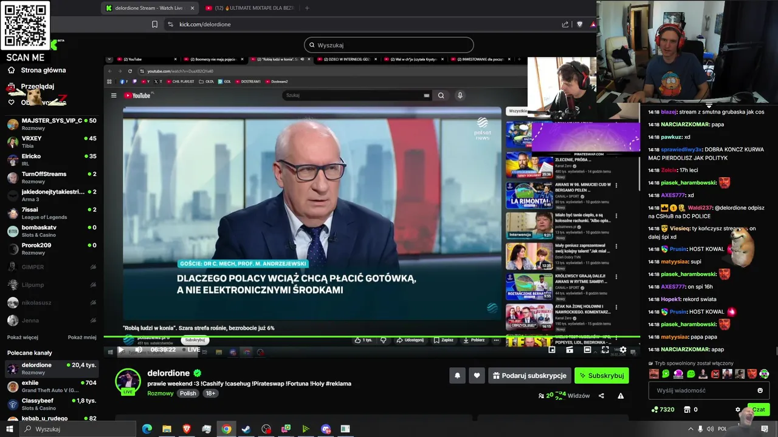Mute the Kick player volume
This screenshot has height=437, width=778.
(x=139, y=350)
